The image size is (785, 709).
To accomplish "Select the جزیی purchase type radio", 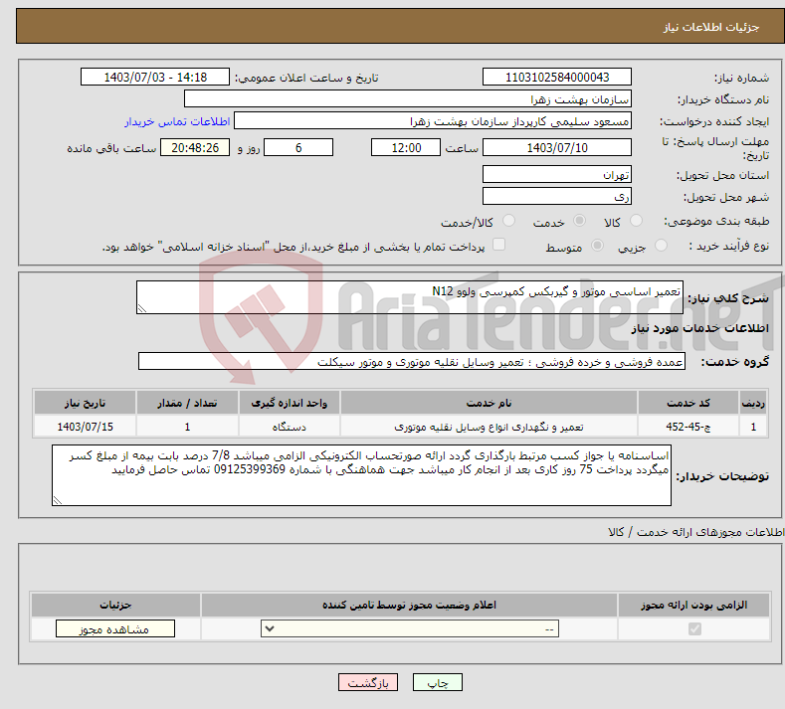I will (661, 246).
